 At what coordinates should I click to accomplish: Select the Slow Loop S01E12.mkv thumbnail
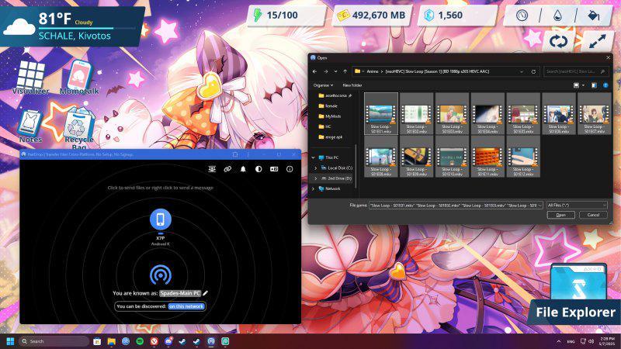click(x=523, y=157)
